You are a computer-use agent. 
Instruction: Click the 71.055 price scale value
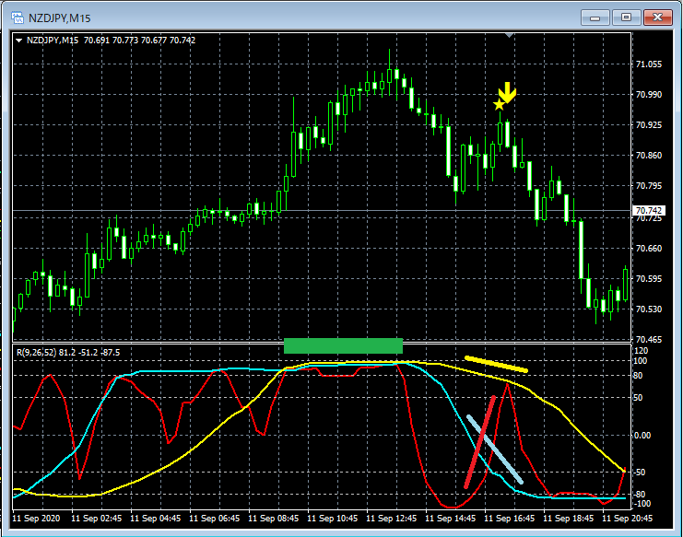click(x=649, y=64)
